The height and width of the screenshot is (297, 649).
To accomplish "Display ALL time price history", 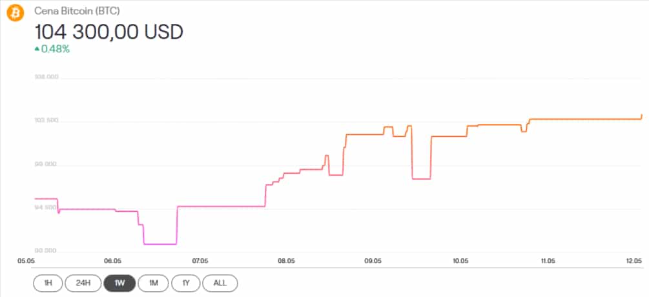I will (x=220, y=283).
